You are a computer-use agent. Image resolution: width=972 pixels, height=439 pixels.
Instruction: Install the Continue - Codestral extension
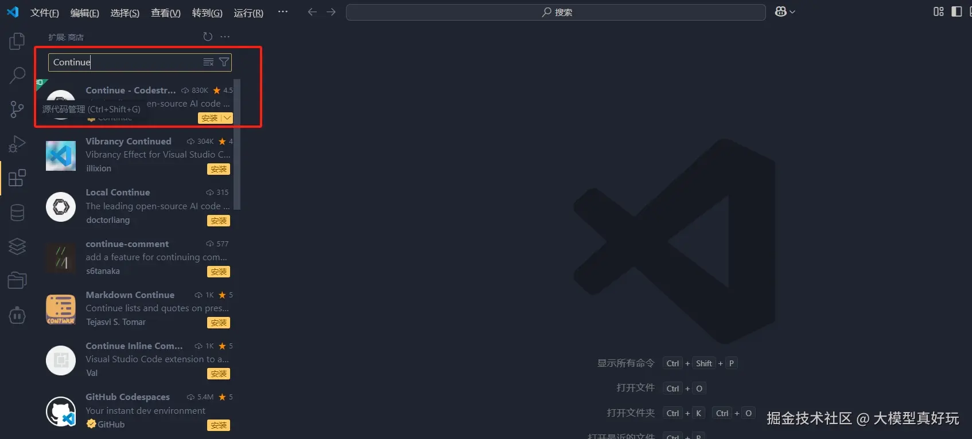[x=209, y=118]
